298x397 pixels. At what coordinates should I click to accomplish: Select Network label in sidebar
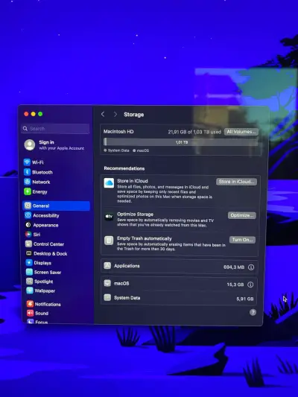click(x=41, y=182)
